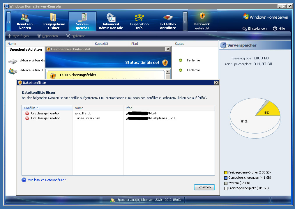Screen dimensions: 295x209
Task: Click the storage balance icon in status bar
Action: (x=112, y=200)
